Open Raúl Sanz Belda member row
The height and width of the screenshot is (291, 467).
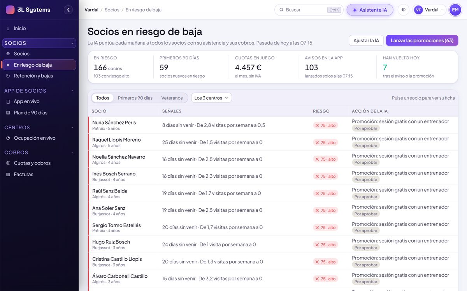(273, 193)
